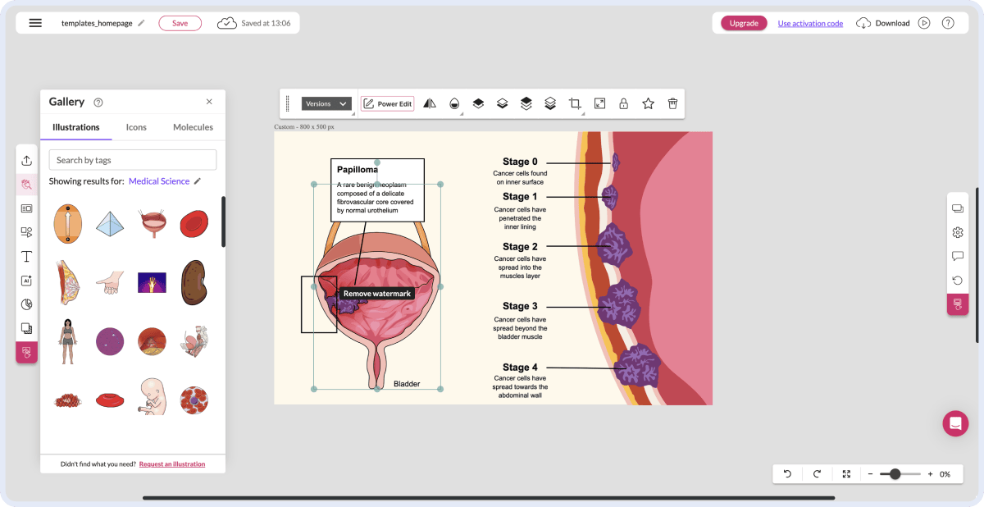
Task: Click the trash delete icon in toolbar
Action: (x=672, y=103)
